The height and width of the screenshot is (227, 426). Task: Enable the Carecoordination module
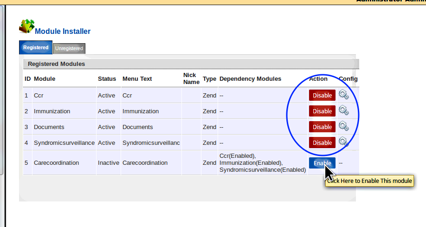(x=322, y=163)
